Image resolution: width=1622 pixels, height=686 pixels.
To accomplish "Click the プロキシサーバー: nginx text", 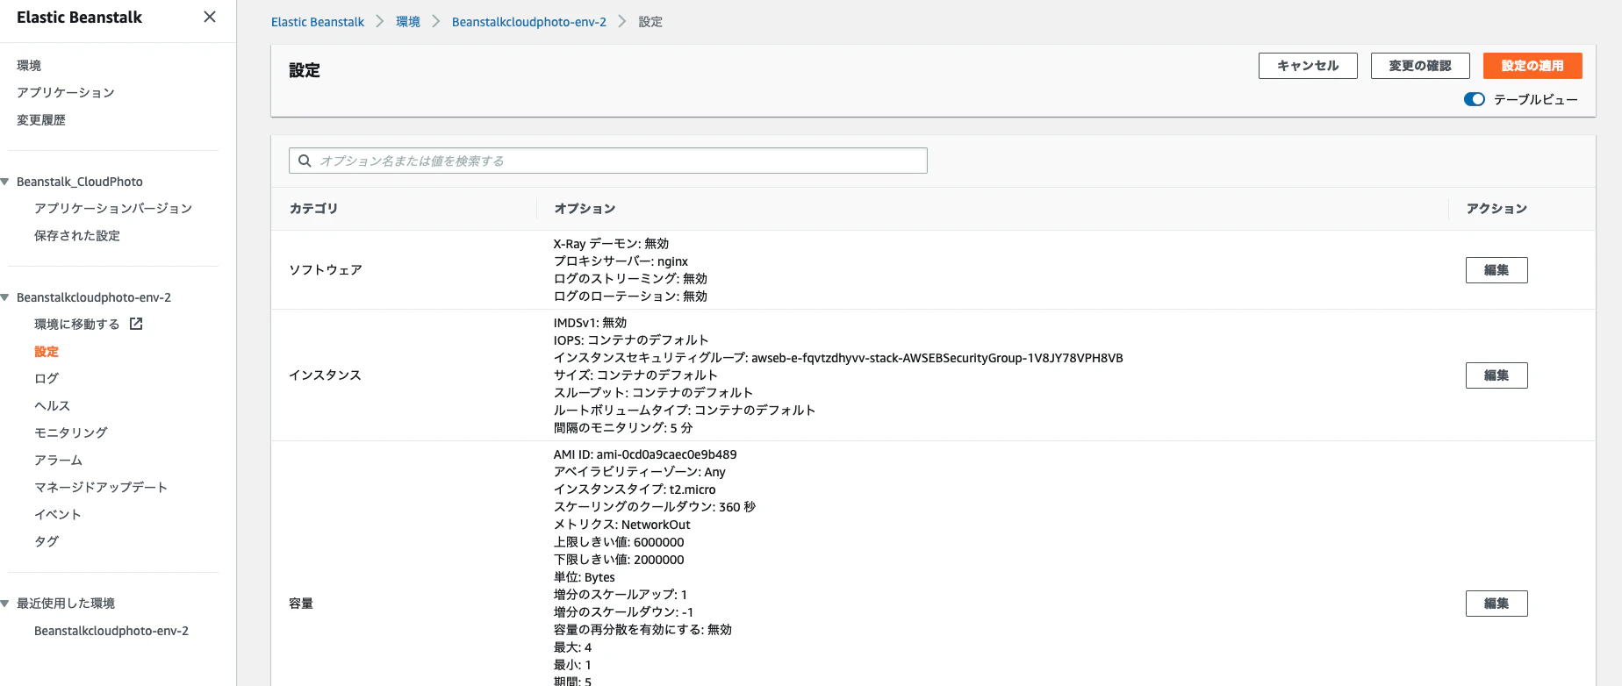I will click(x=621, y=261).
